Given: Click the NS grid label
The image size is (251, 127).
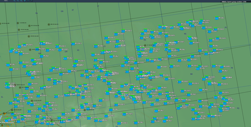Looking at the screenshot, I should point(185,34).
